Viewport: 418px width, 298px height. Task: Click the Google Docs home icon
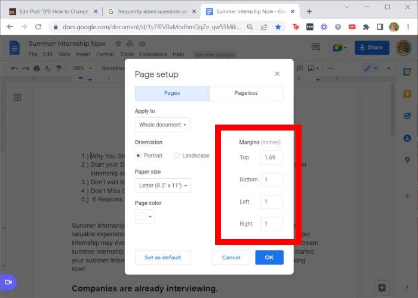[15, 48]
